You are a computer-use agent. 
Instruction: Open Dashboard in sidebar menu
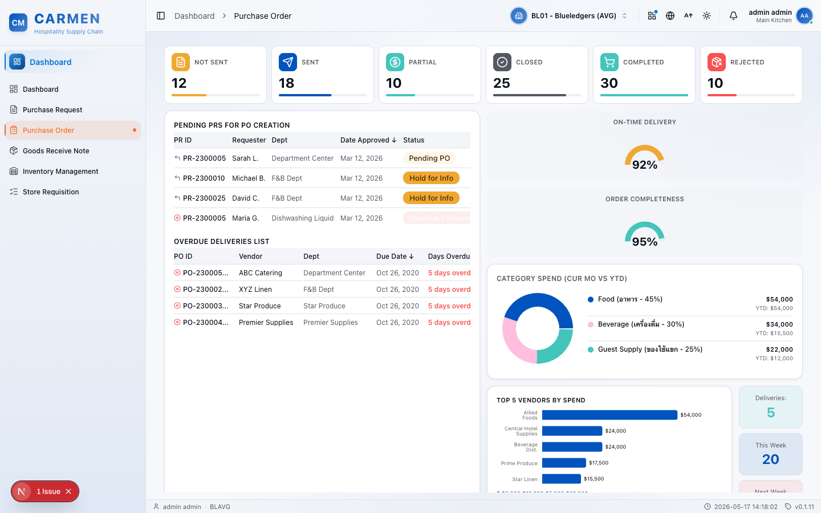click(x=72, y=89)
